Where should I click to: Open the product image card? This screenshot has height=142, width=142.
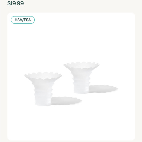pos(71,76)
